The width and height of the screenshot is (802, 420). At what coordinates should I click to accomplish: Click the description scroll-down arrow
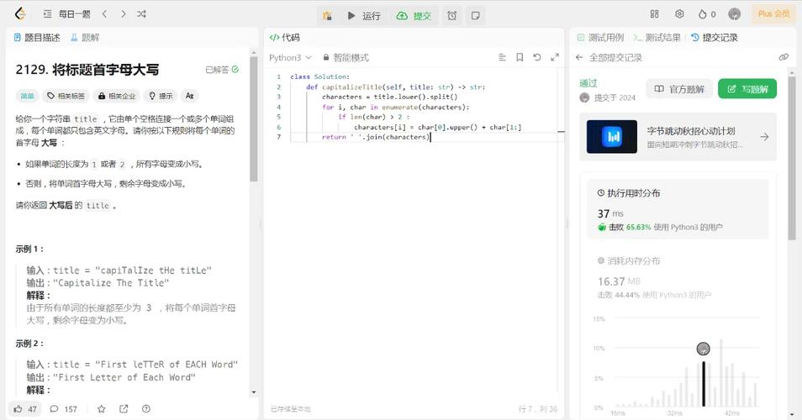point(254,392)
